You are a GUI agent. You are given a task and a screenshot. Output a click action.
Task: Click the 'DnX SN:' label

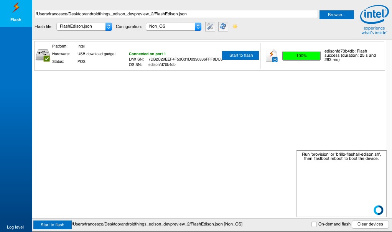(136, 59)
